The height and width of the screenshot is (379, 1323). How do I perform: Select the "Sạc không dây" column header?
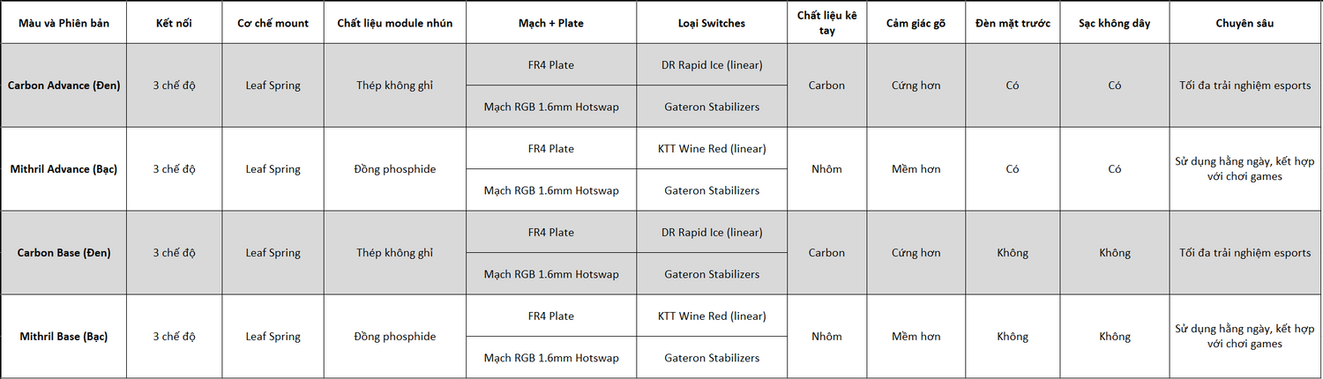1114,23
